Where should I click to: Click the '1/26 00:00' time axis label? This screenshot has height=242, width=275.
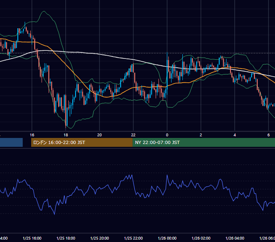(x=167, y=238)
